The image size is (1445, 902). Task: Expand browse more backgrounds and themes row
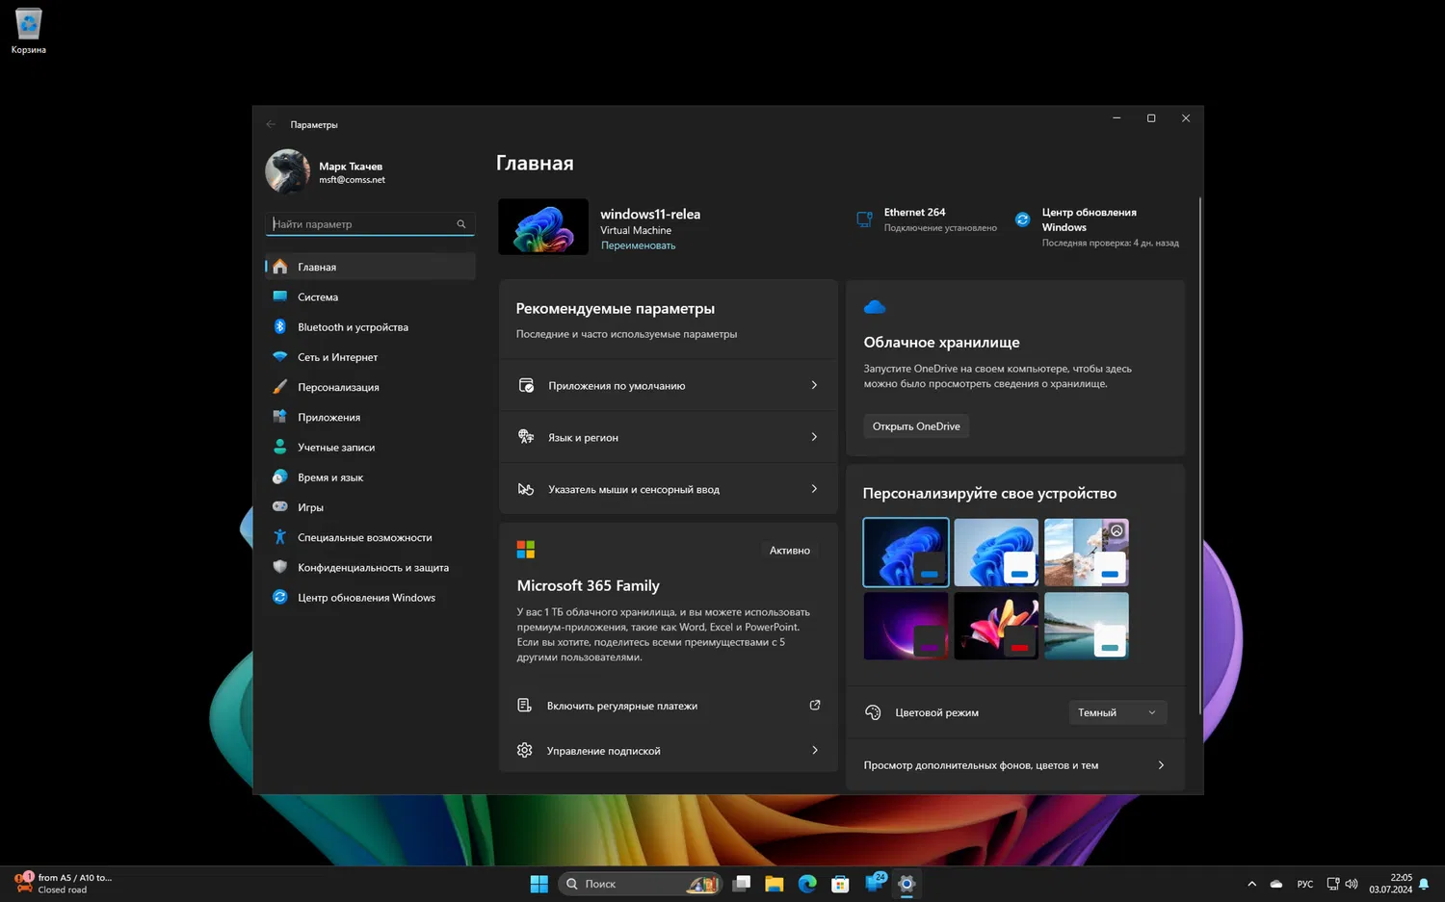1014,765
